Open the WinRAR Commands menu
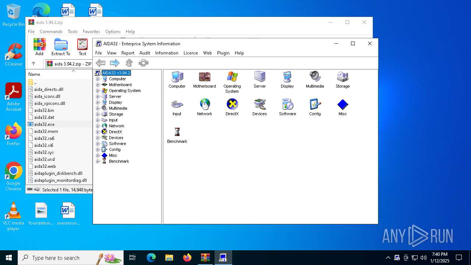Image resolution: width=471 pixels, height=265 pixels. point(51,32)
